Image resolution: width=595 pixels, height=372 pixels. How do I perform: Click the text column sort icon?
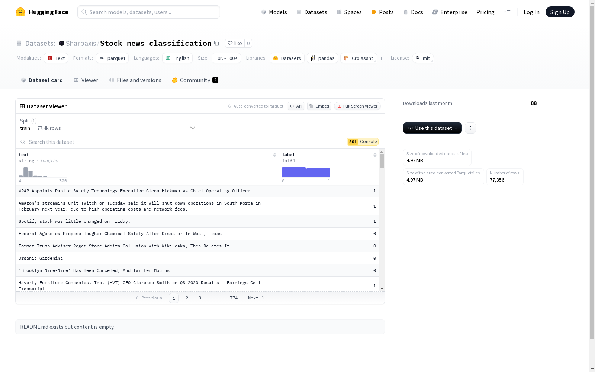[x=274, y=155]
